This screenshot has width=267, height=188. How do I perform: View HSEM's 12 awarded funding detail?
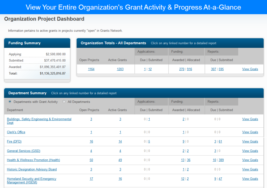pos(182,179)
